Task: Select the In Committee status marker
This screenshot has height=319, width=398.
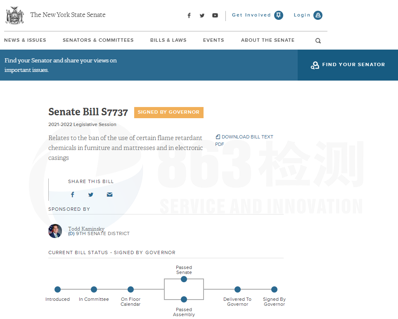Action: pos(94,289)
